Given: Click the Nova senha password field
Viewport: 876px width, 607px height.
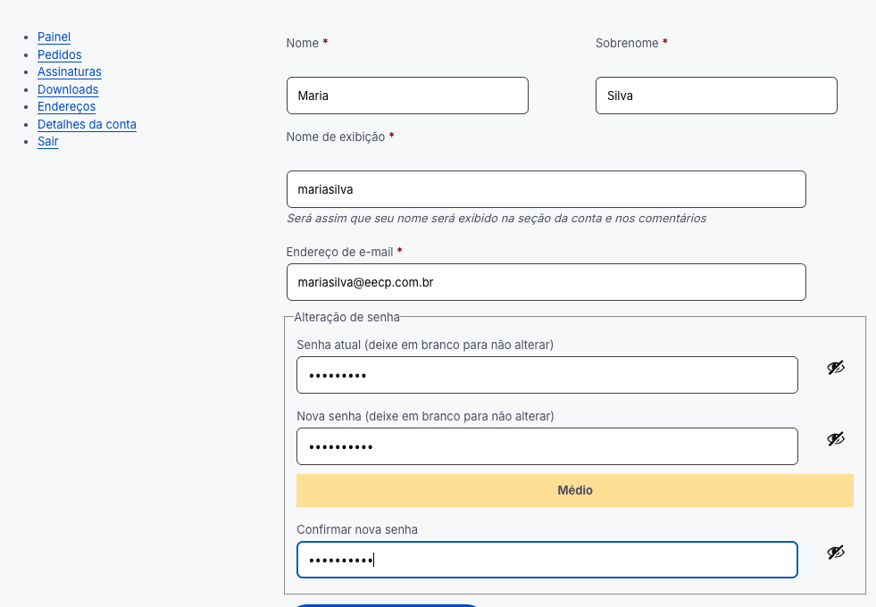Looking at the screenshot, I should coord(546,446).
